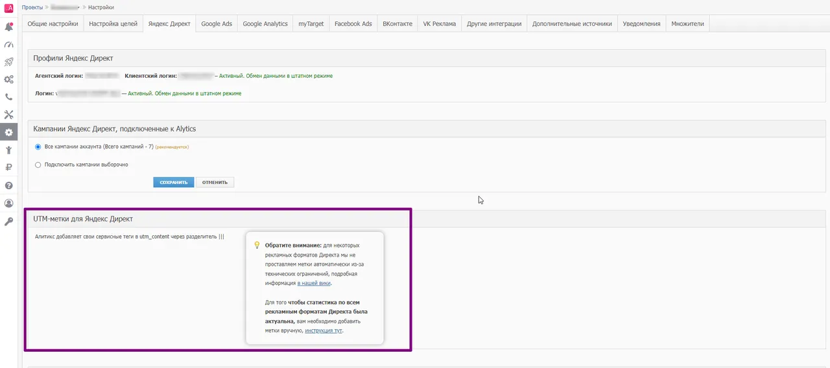Viewport: 830px width, 368px height.
Task: Switch to Google Ads tab
Action: tap(217, 23)
